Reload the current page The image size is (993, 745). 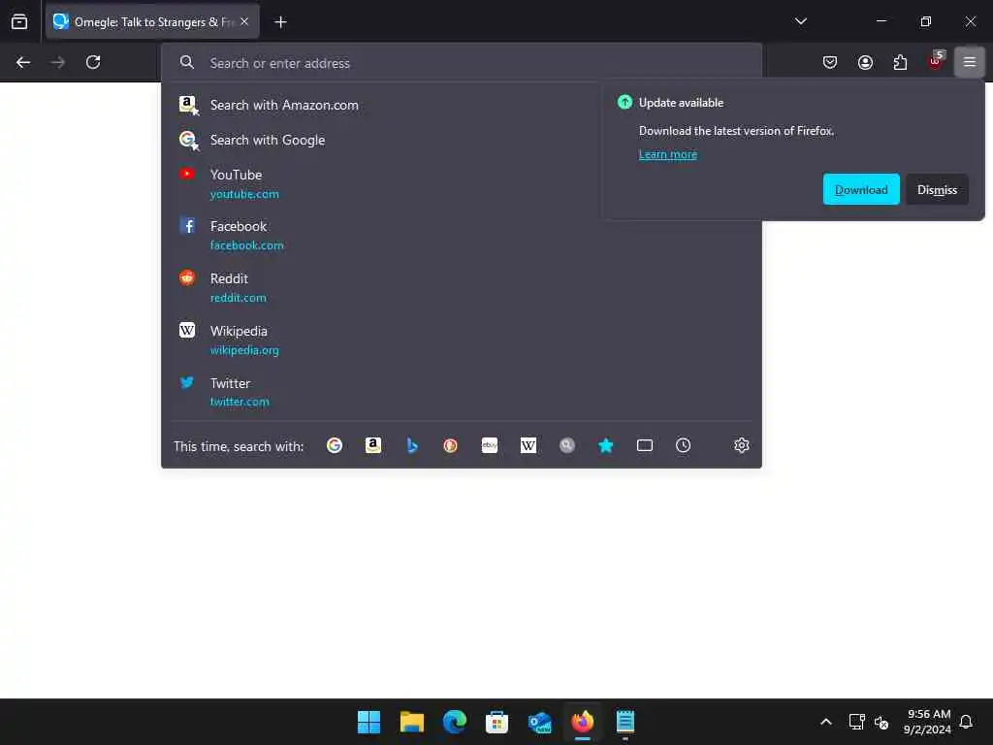[93, 62]
